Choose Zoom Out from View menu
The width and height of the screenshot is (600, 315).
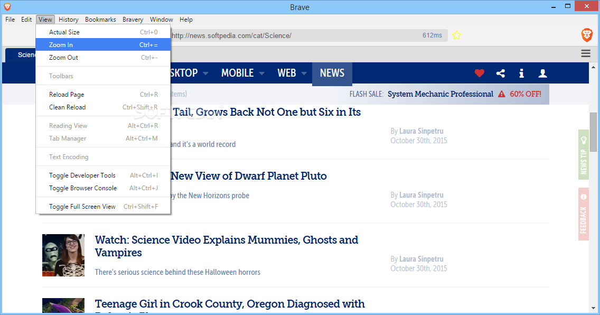103,58
